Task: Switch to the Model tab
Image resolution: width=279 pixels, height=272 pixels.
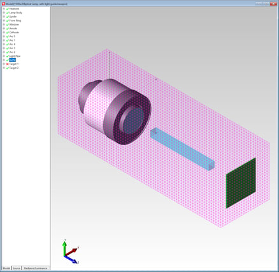Action: [x=6, y=268]
